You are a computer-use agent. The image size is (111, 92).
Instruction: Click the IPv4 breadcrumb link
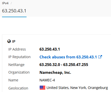[x=5, y=3]
